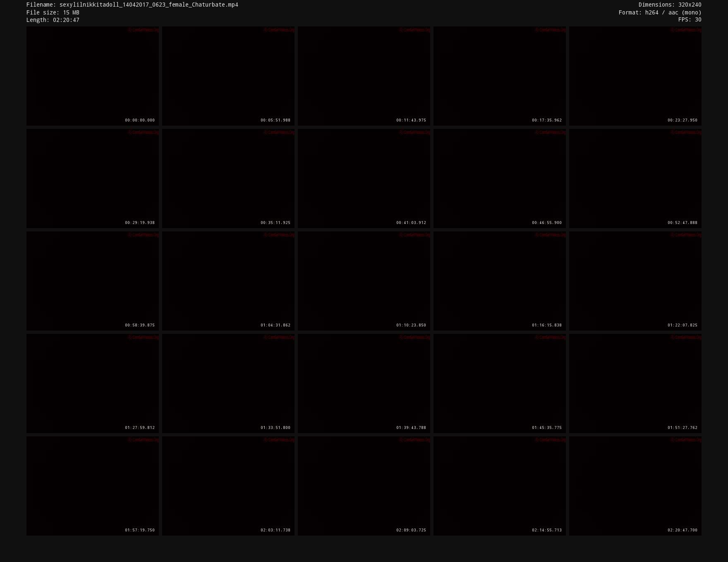This screenshot has width=728, height=562.
Task: Click the thumbnail at 00:52:47.888
Action: click(635, 178)
